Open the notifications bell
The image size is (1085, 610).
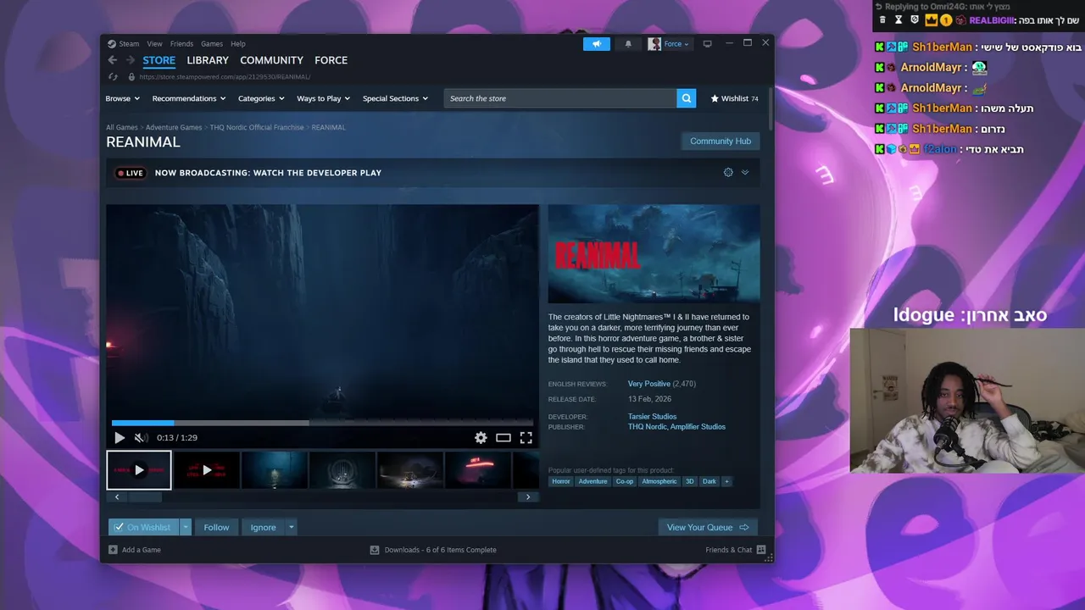pyautogui.click(x=628, y=44)
